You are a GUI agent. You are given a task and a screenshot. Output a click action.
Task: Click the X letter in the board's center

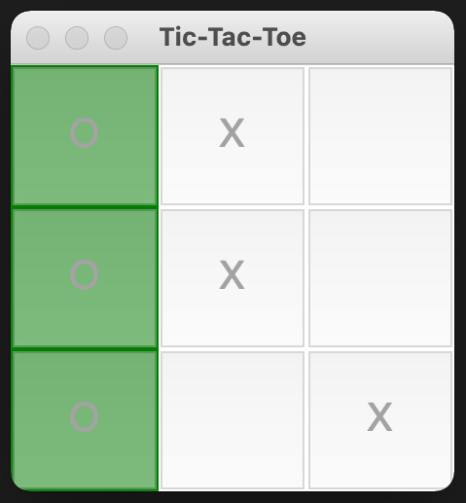[x=232, y=274]
